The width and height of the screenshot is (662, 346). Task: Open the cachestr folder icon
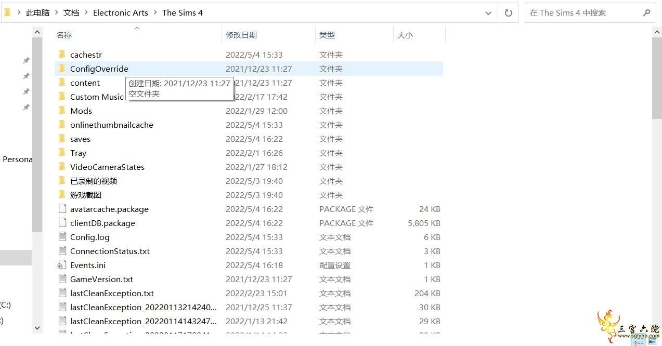point(62,55)
